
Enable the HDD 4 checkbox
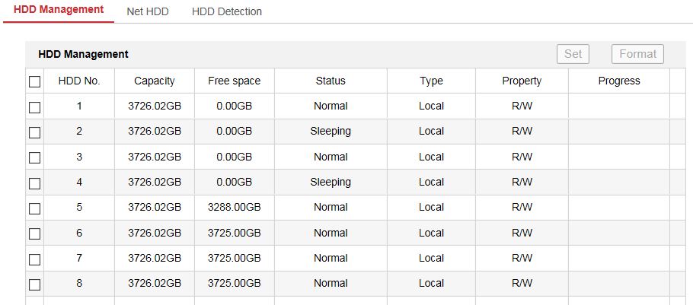tap(34, 183)
